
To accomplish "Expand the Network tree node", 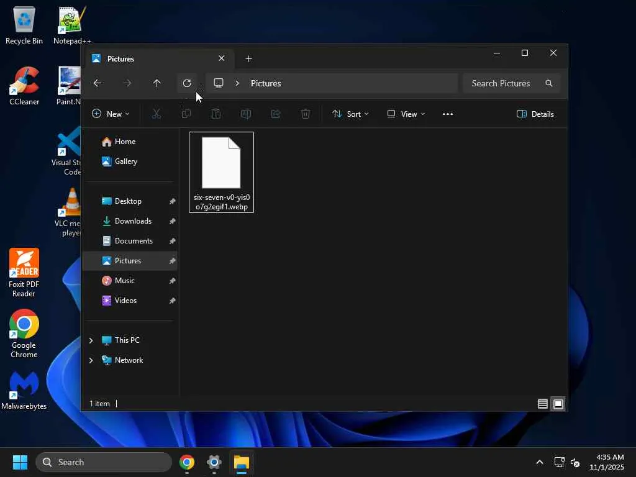I will coord(91,360).
